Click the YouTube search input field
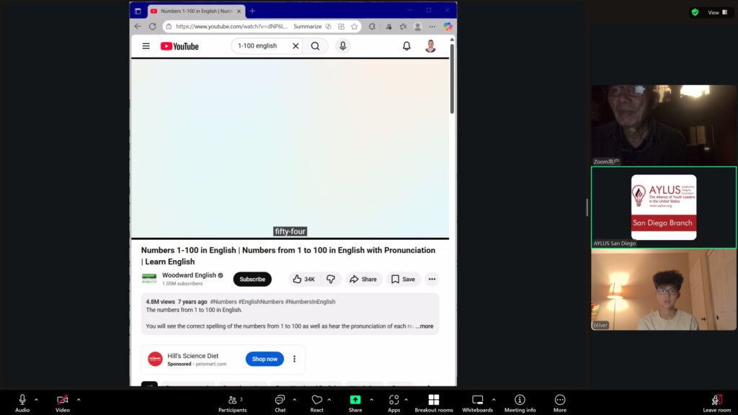Image resolution: width=738 pixels, height=415 pixels. [x=259, y=46]
